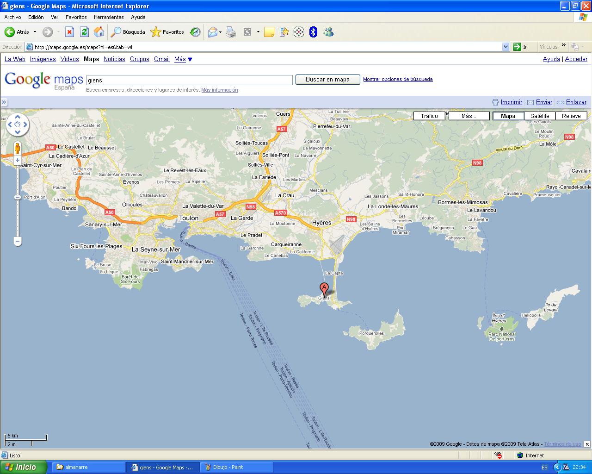Switch to the Dibujo - Paint taskbar item
Image resolution: width=592 pixels, height=474 pixels.
pyautogui.click(x=237, y=467)
